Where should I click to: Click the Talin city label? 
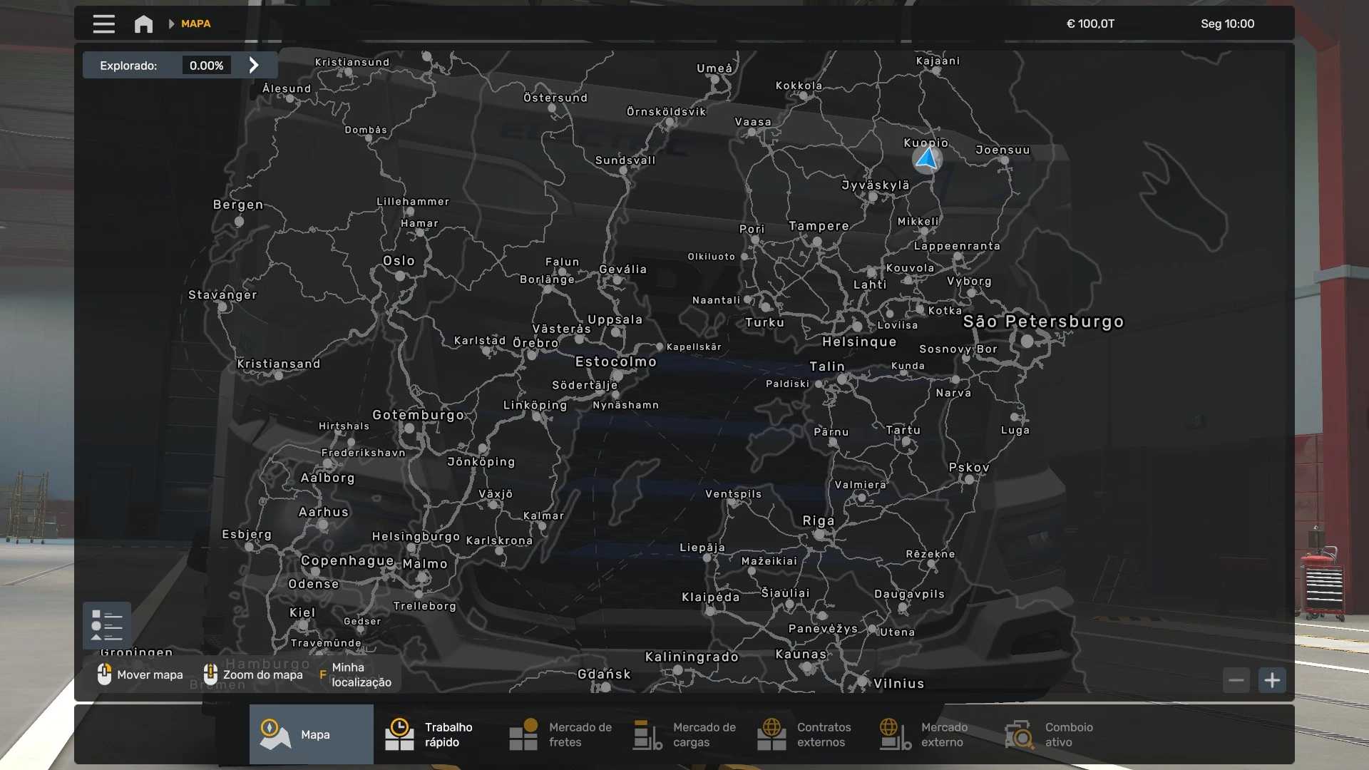coord(827,366)
